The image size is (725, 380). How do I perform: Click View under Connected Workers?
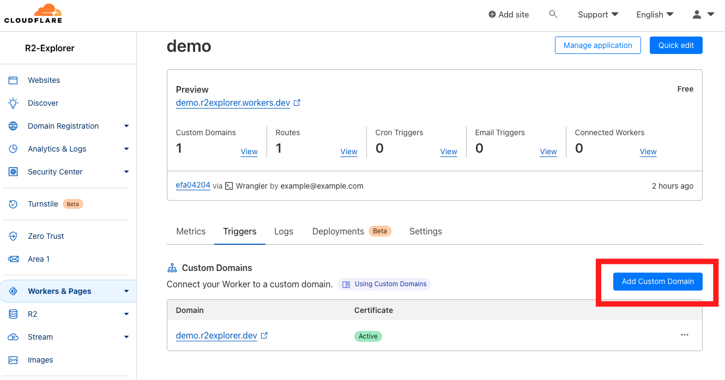click(x=648, y=152)
